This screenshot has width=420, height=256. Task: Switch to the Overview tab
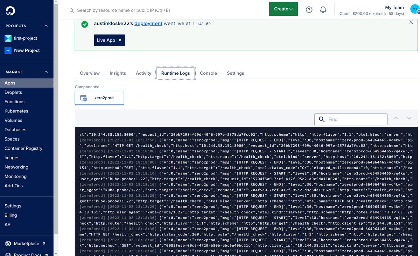coord(90,73)
